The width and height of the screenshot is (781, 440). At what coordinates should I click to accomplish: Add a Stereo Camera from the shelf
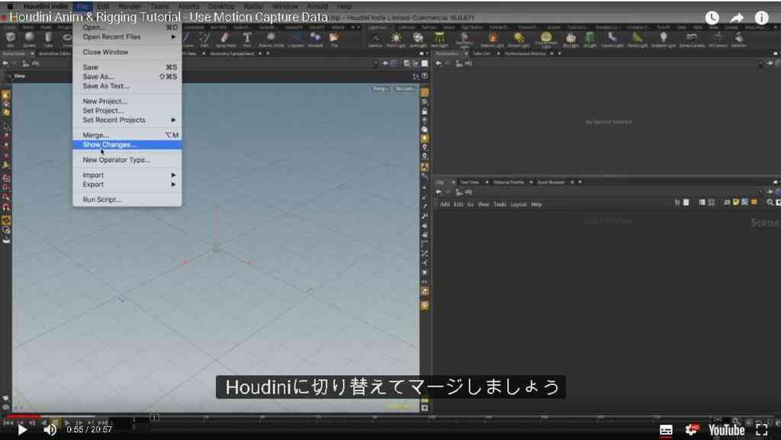692,39
